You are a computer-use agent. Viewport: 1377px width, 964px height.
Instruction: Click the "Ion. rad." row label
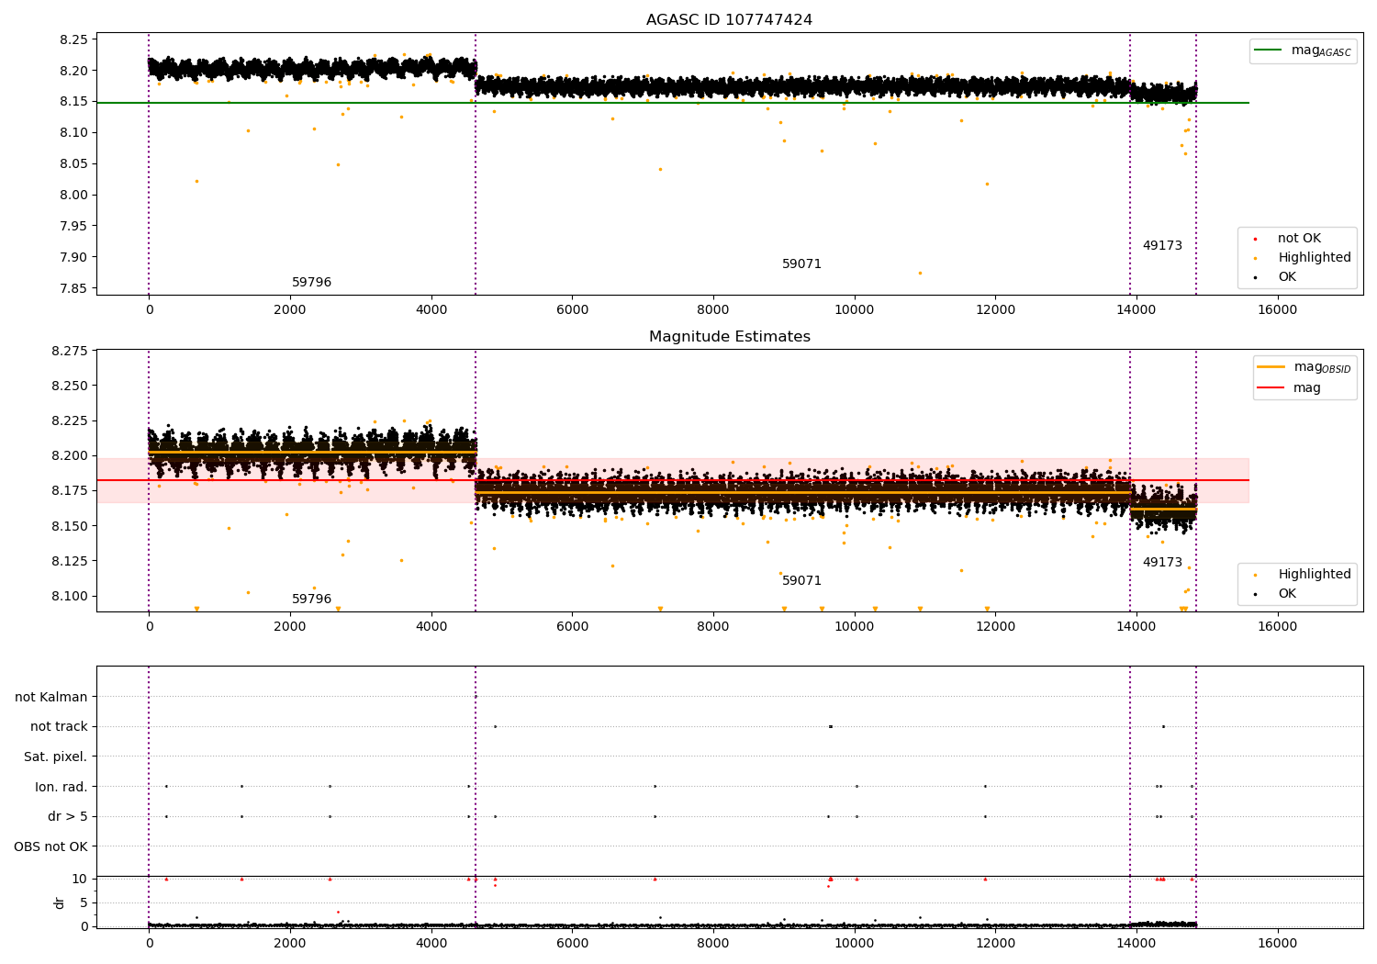pyautogui.click(x=62, y=787)
